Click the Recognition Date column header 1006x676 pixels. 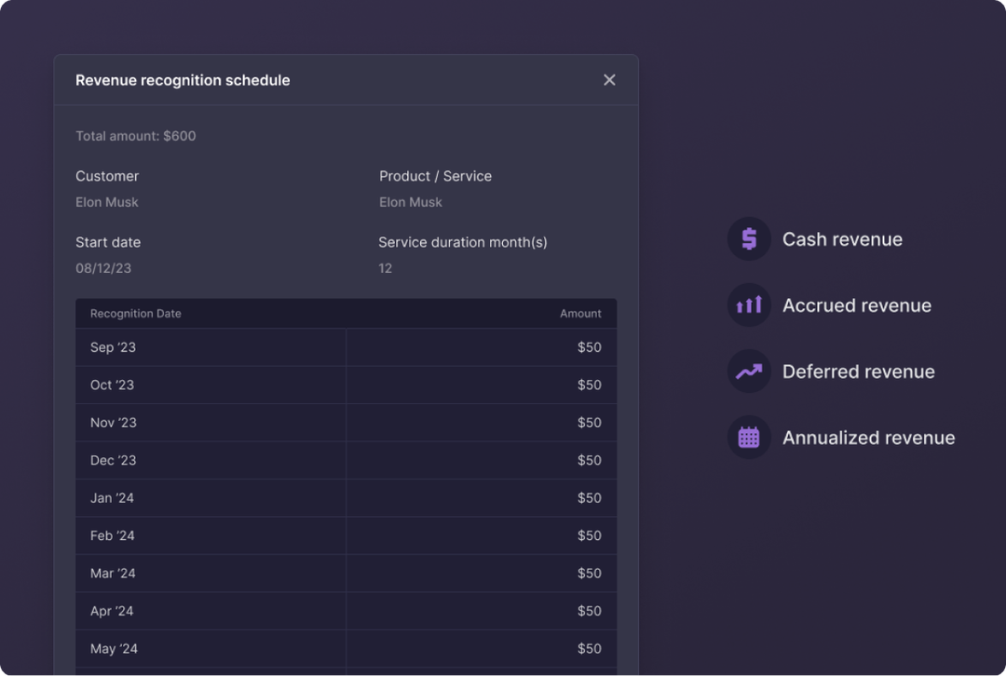136,314
